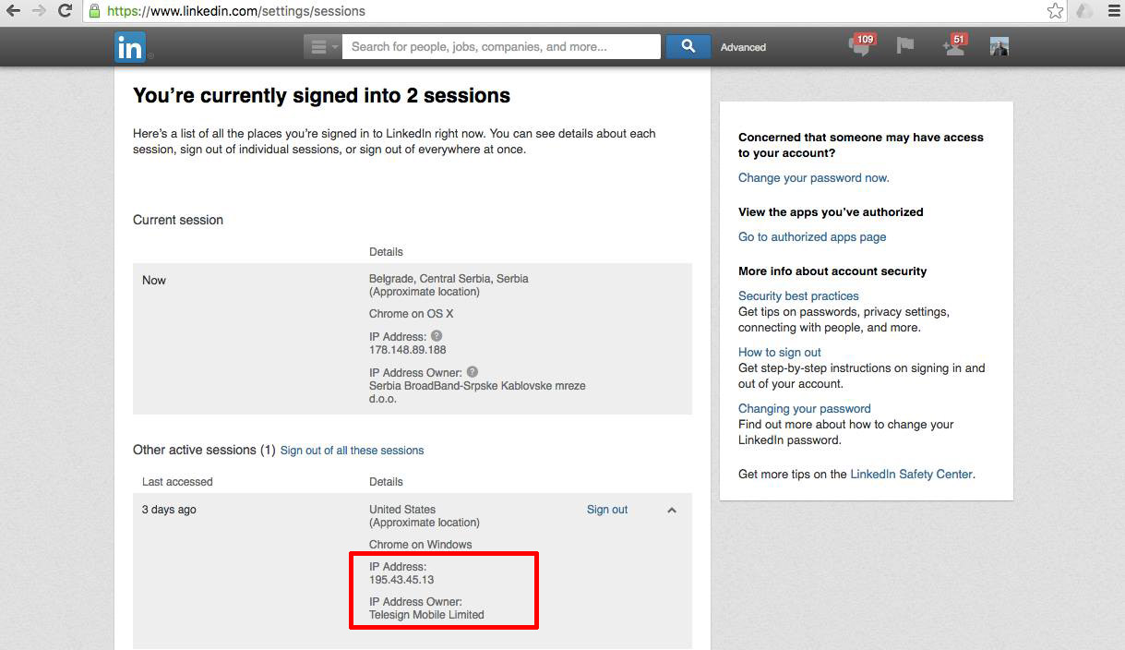Open the notifications flag icon
The image size is (1125, 650).
coord(905,46)
